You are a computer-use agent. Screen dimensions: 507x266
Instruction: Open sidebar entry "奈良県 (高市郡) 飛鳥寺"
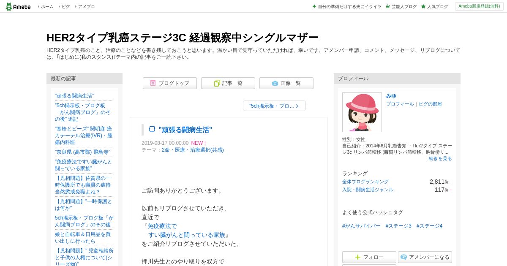(83, 152)
